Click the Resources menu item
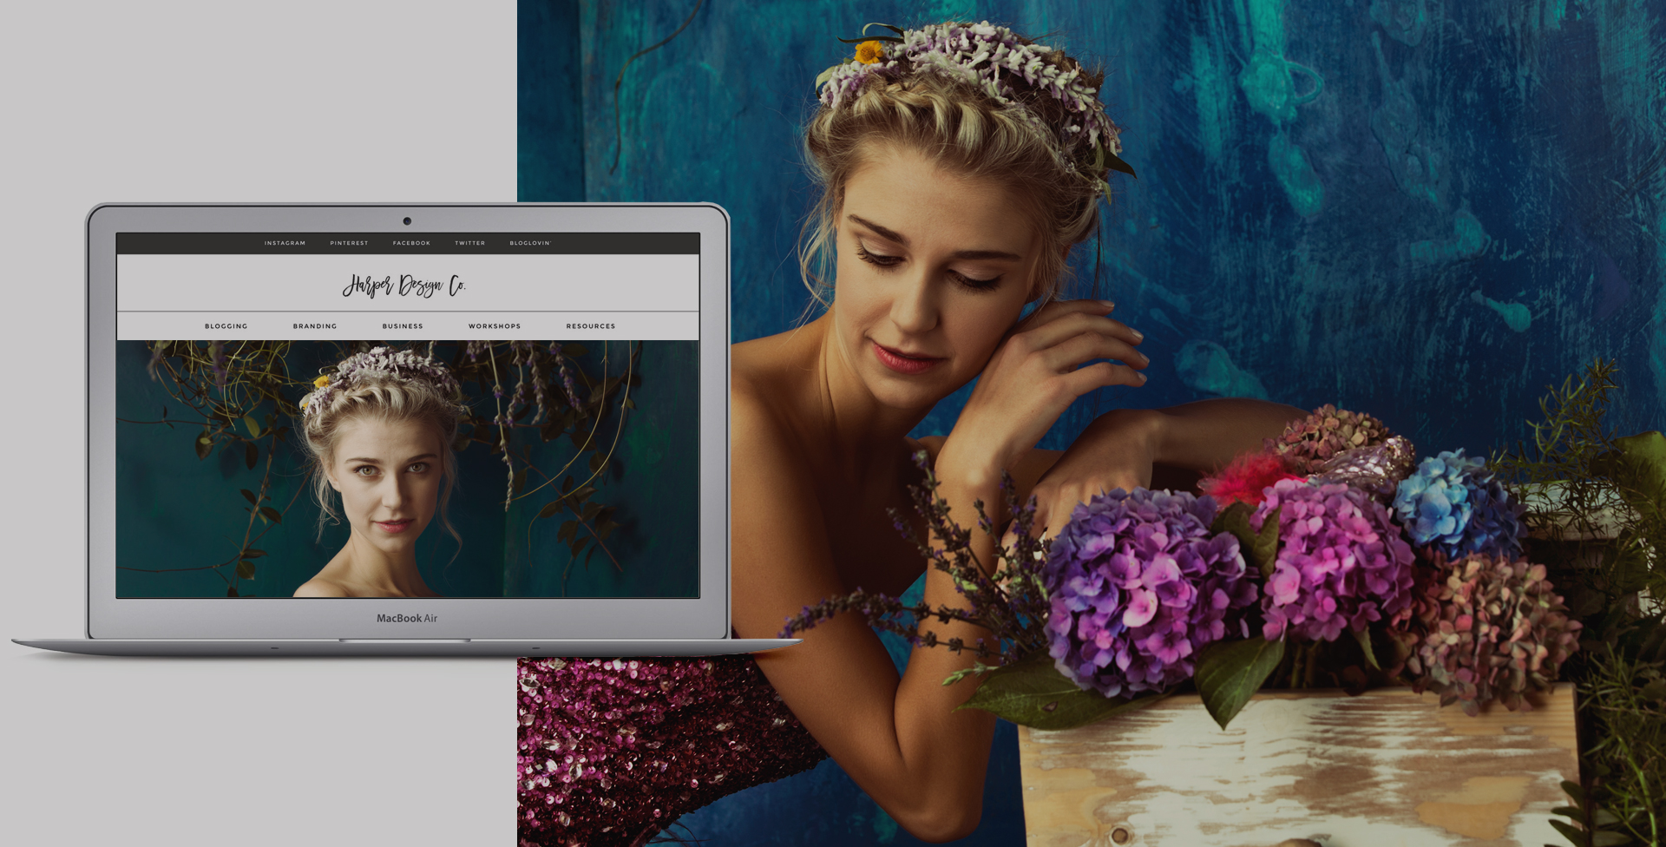Screen dimensions: 1666x847 (x=591, y=326)
